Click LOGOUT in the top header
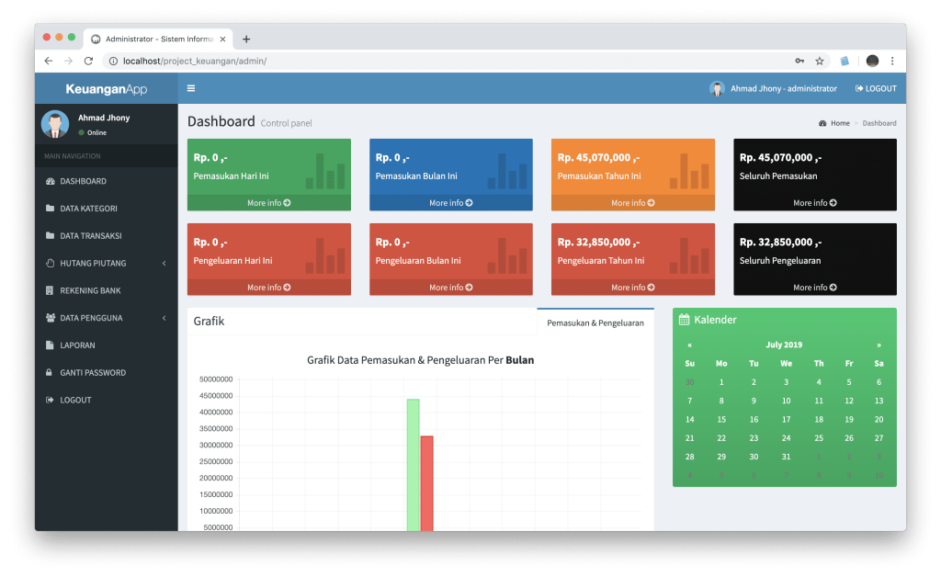This screenshot has width=941, height=577. [875, 88]
